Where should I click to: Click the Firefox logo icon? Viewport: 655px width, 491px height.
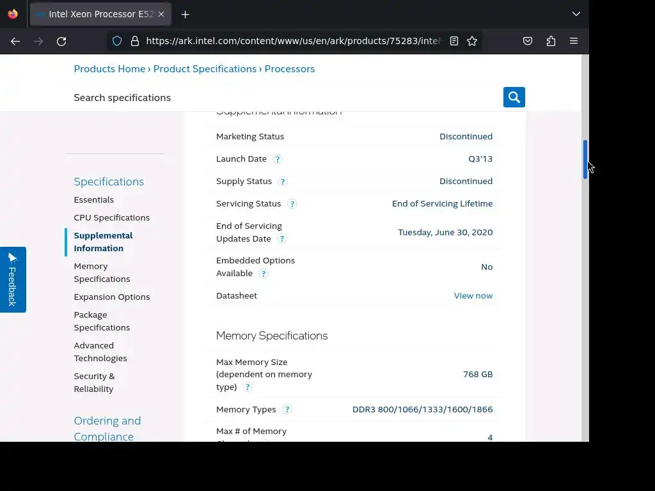tap(13, 14)
